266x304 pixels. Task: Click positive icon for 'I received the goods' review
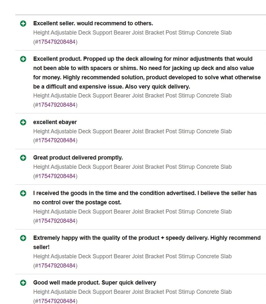[x=23, y=193]
